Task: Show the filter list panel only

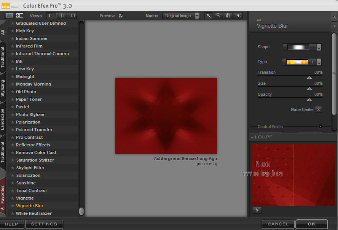Action: pos(10,16)
